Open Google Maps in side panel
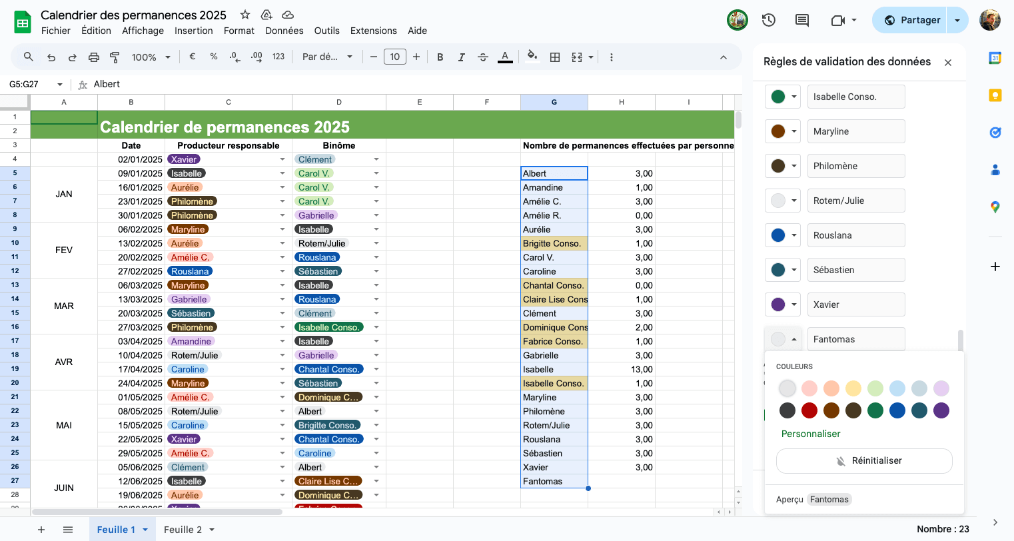Image resolution: width=1014 pixels, height=541 pixels. [995, 207]
